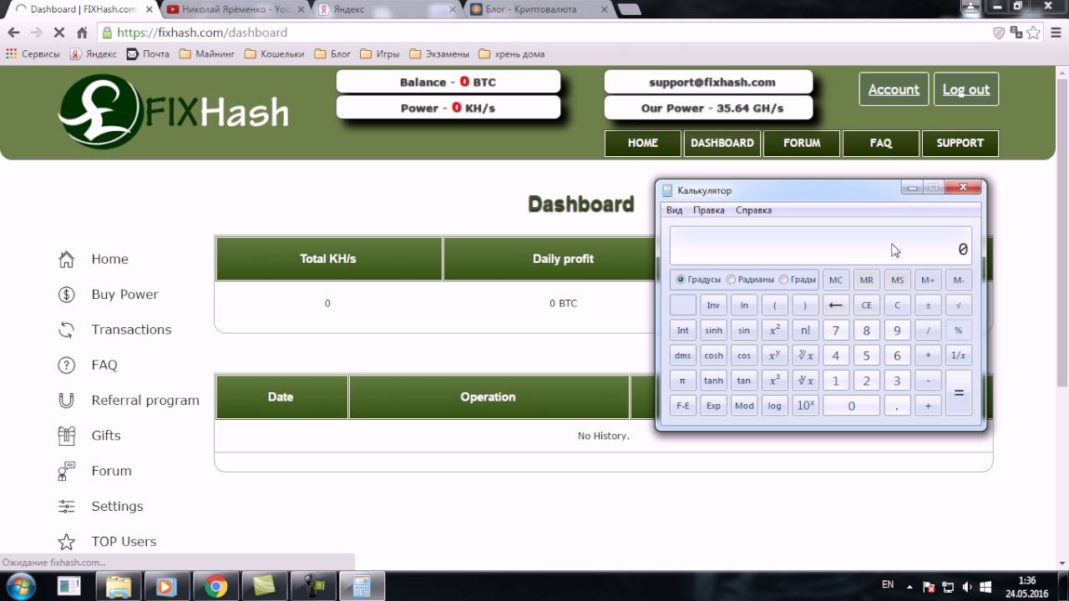Viewport: 1069px width, 601px height.
Task: Click the Buy Power dollar icon
Action: coord(67,294)
